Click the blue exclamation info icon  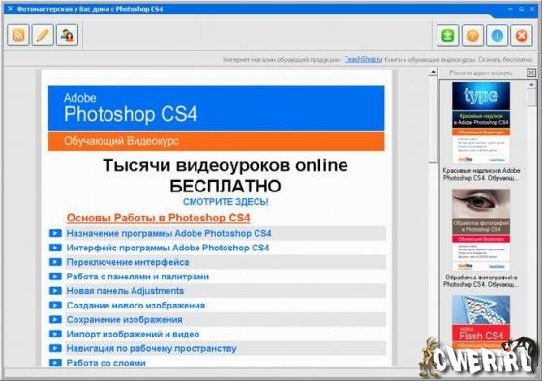point(497,36)
